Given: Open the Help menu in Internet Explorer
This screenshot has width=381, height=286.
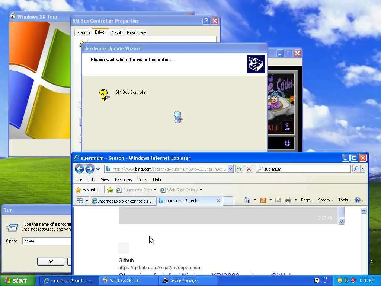Looking at the screenshot, I should 157,179.
